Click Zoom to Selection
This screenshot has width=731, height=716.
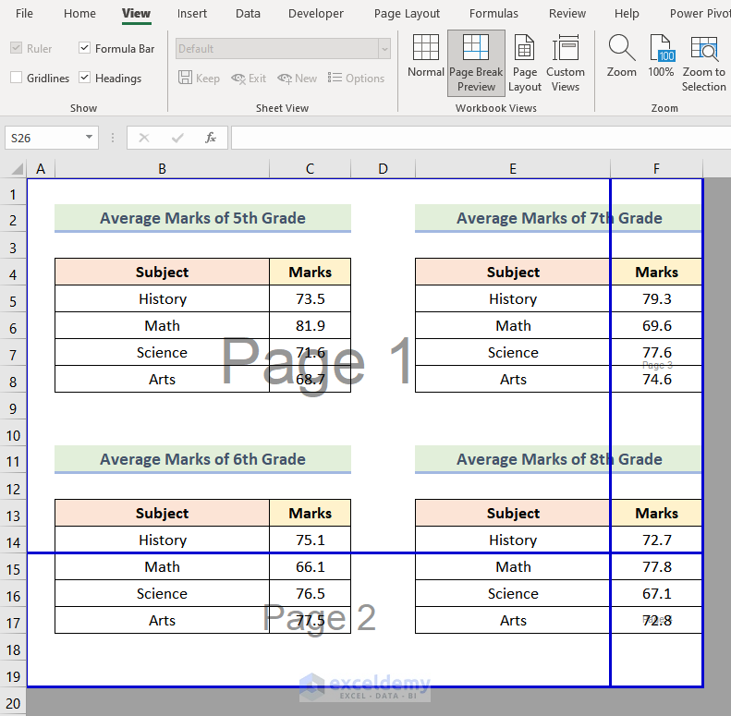coord(704,62)
